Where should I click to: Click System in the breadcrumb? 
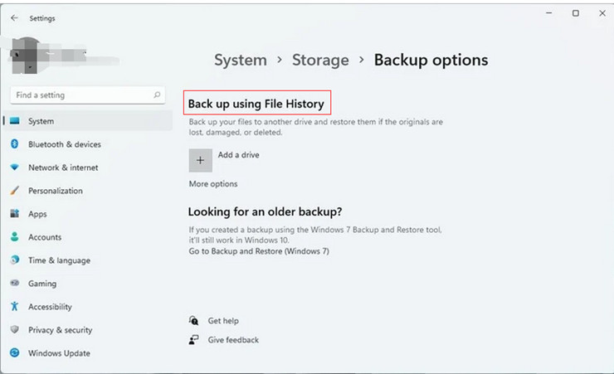click(241, 61)
